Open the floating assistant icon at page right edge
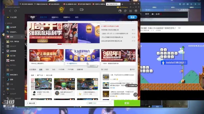Image resolution: width=204 pixels, height=114 pixels. pos(135,94)
